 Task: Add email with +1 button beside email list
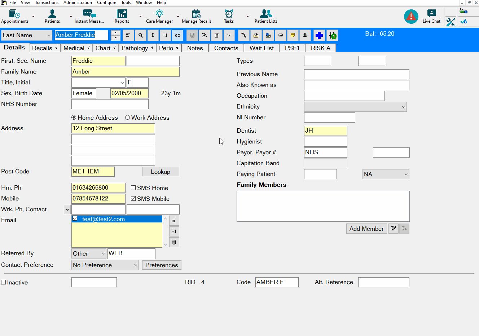click(174, 231)
